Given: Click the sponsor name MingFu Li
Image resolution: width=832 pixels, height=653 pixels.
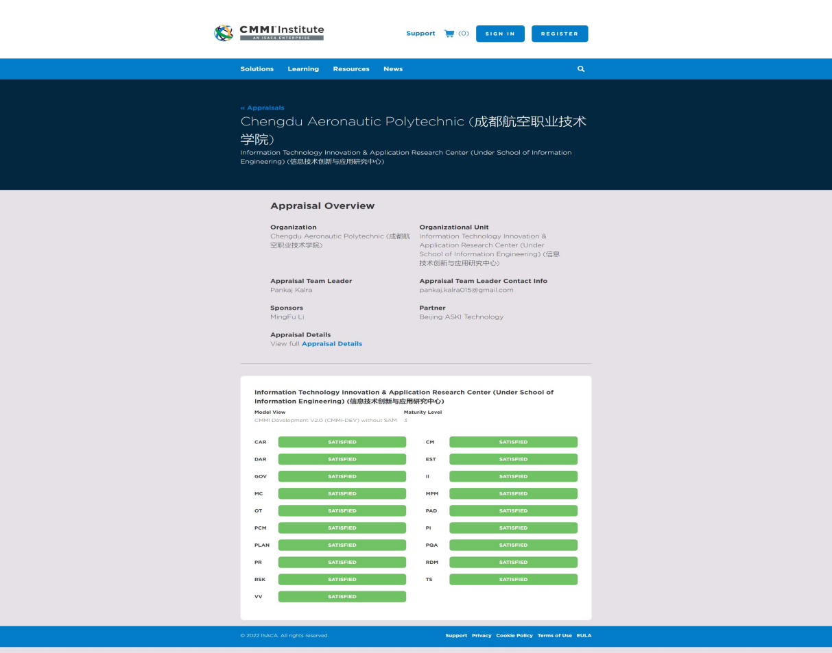Looking at the screenshot, I should coord(287,317).
